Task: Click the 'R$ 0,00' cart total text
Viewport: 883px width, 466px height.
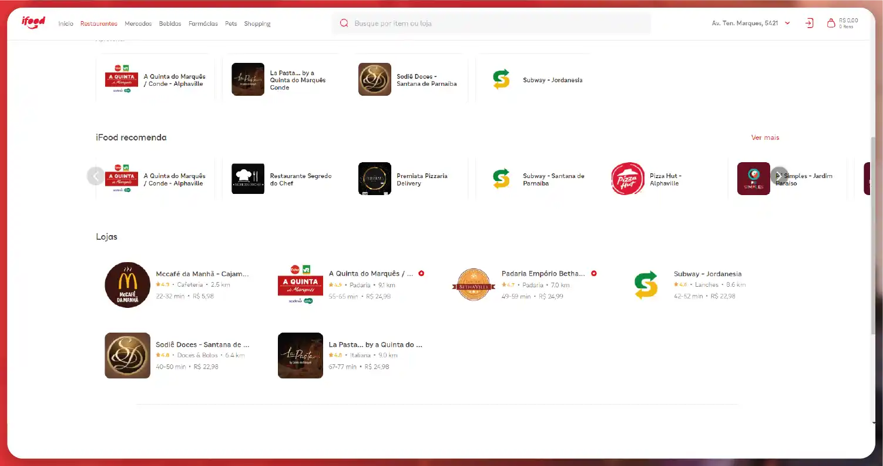Action: [x=848, y=21]
